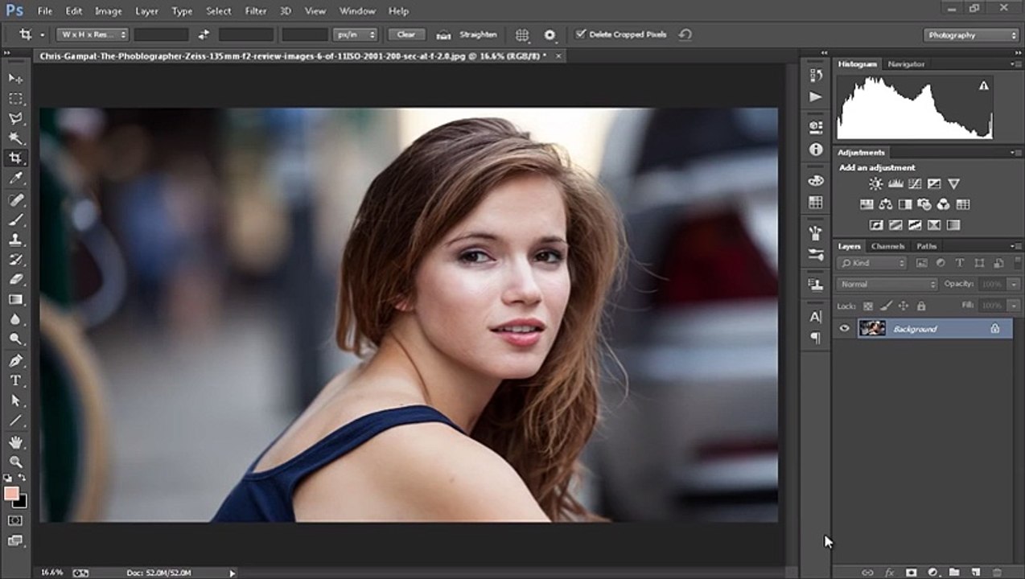Toggle lock image pixels brush icon
1025x579 pixels.
[885, 306]
